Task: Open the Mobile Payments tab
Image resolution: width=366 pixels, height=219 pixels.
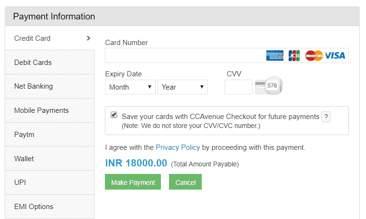Action: point(49,110)
